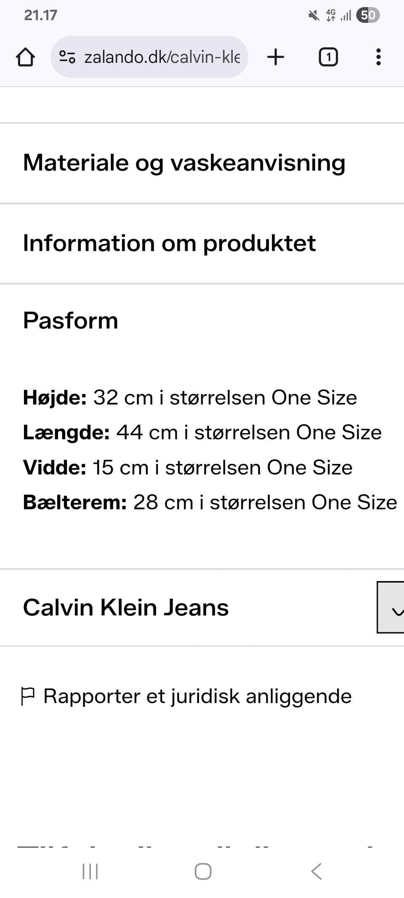Tap the browser home icon
This screenshot has height=898, width=404.
25,57
